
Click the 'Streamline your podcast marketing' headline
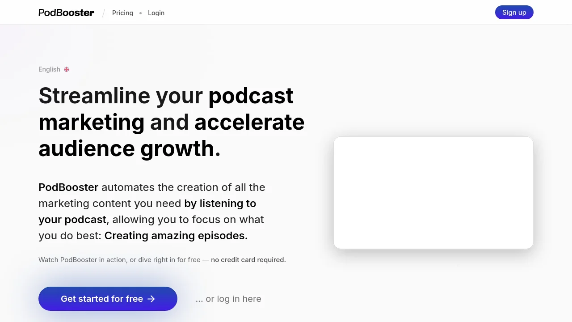(172, 122)
